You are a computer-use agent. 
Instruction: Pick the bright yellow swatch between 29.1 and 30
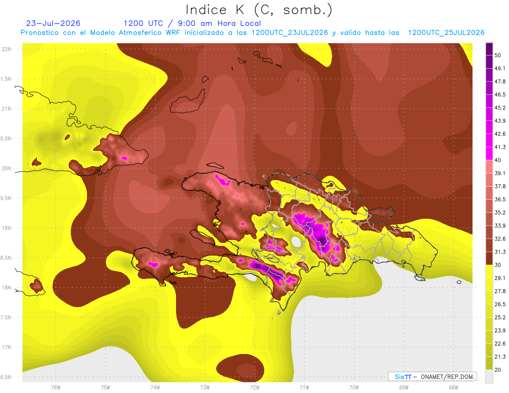(489, 271)
